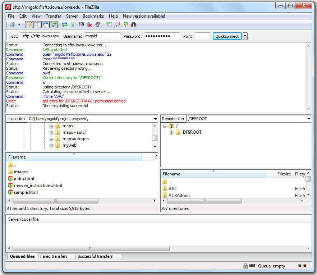
Task: Expand the mapsautogen folder node
Action: pos(51,139)
